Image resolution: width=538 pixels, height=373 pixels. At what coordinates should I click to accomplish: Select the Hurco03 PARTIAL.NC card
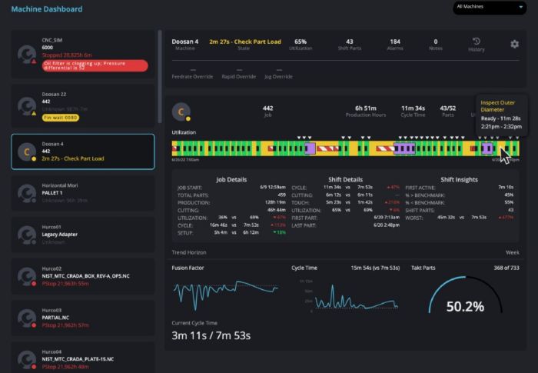[83, 318]
